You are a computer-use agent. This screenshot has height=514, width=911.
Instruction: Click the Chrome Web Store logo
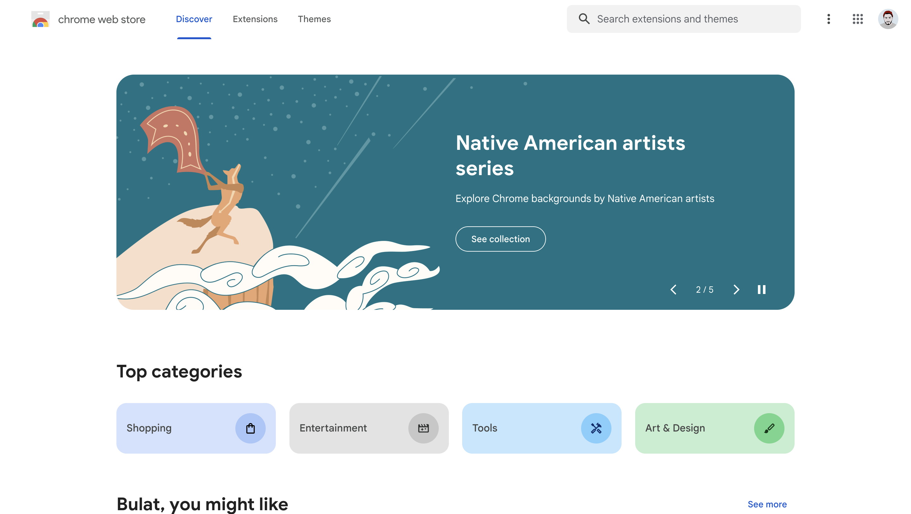tap(40, 19)
